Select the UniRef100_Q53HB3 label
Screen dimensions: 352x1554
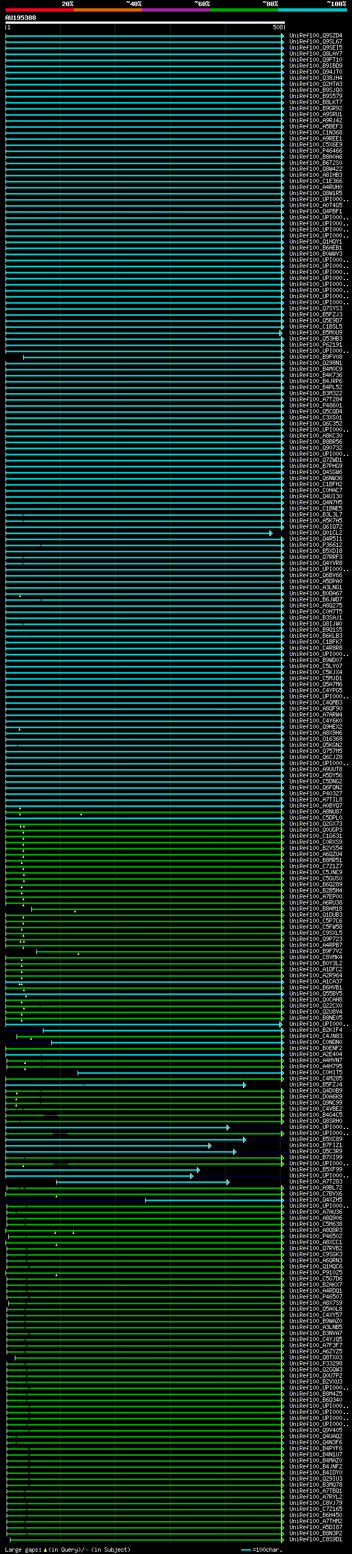[x=315, y=339]
